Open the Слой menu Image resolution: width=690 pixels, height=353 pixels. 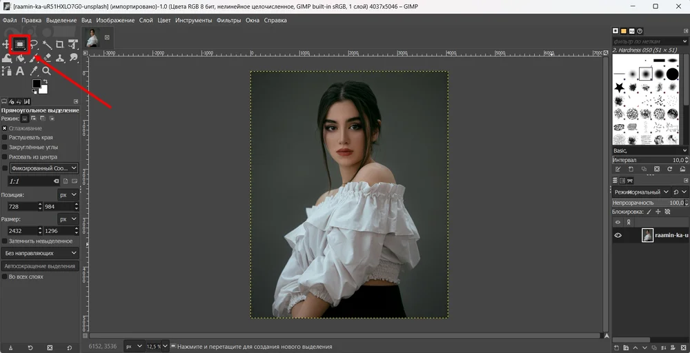tap(146, 21)
